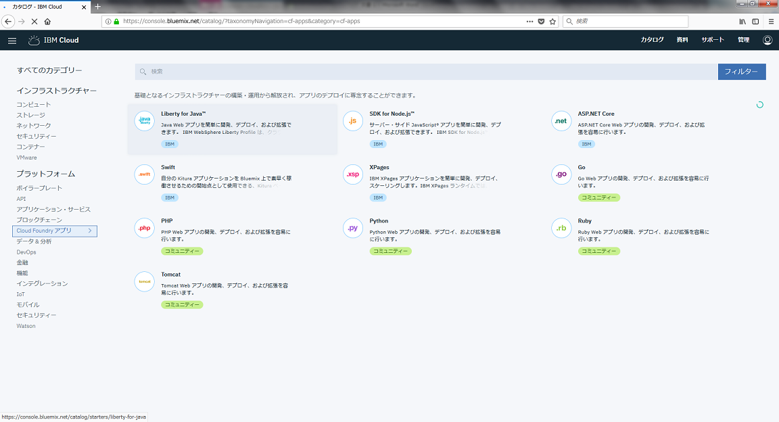Expand the Cloud Foundry アプリ category arrow
Screen dimensions: 779x422
point(90,231)
